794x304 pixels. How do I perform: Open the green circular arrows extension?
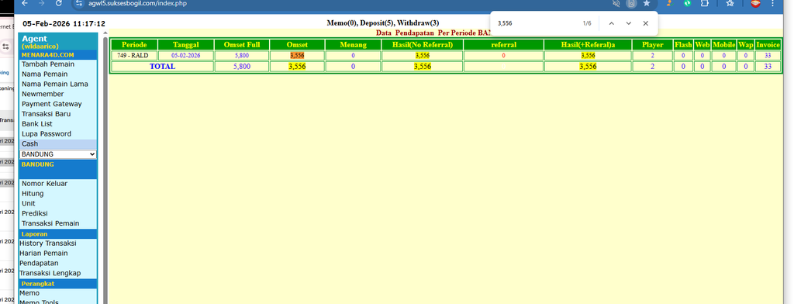coord(687,3)
